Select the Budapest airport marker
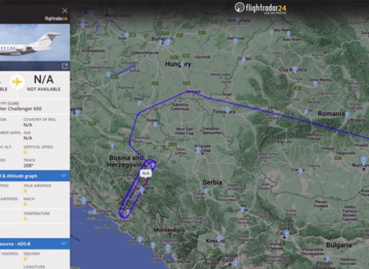The image size is (369, 269). [x=168, y=42]
